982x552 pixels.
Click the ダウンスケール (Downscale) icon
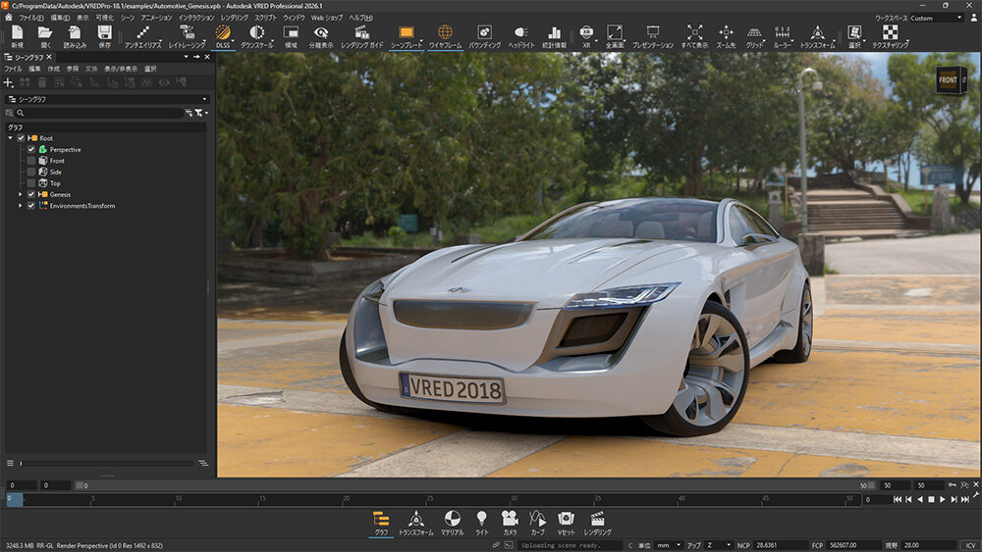pos(256,36)
